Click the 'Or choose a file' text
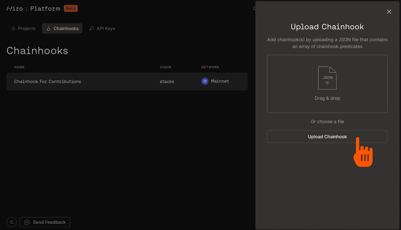The height and width of the screenshot is (230, 401). coord(327,122)
